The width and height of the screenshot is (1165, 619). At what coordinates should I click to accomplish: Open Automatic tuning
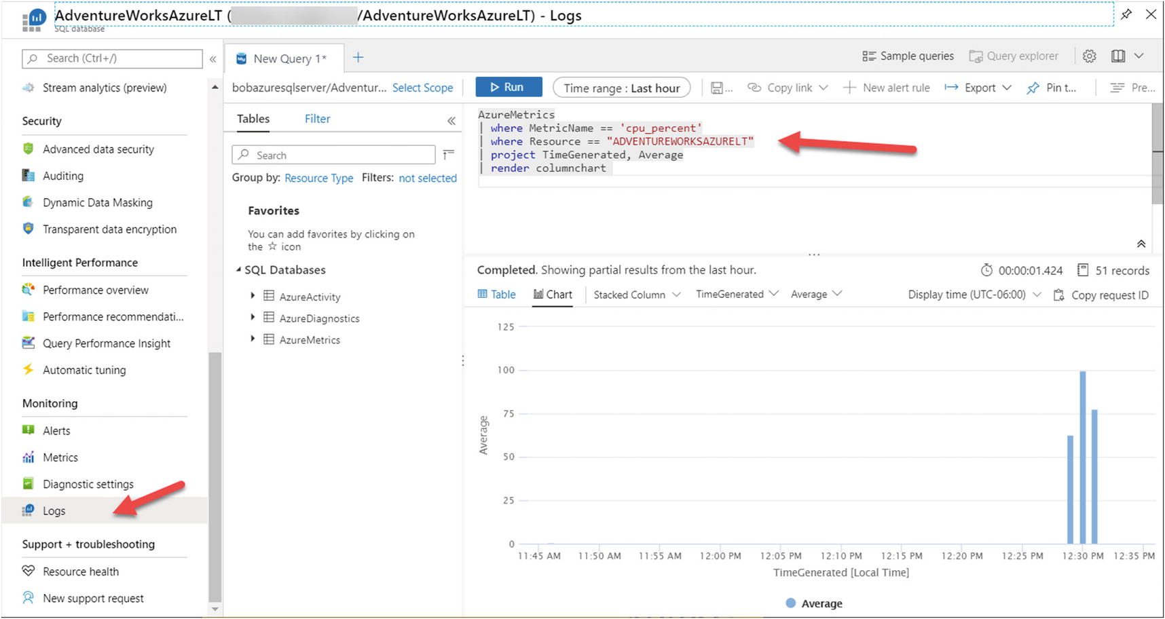click(x=84, y=370)
